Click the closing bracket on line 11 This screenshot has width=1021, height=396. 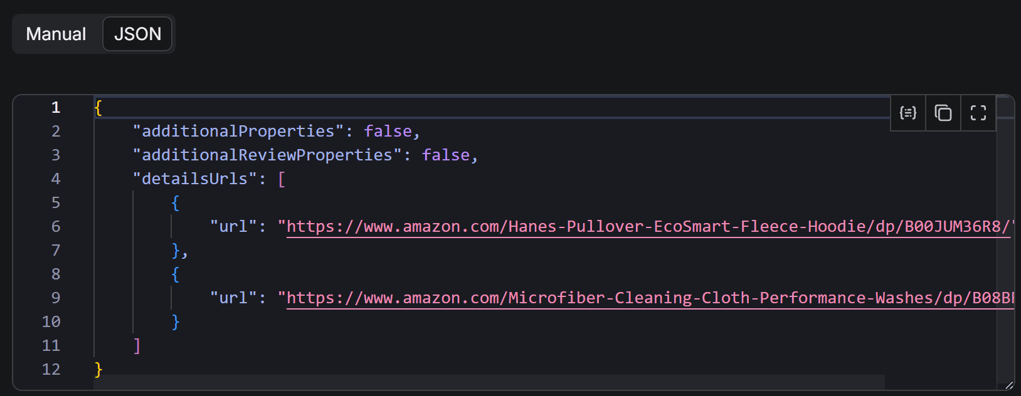pyautogui.click(x=137, y=345)
